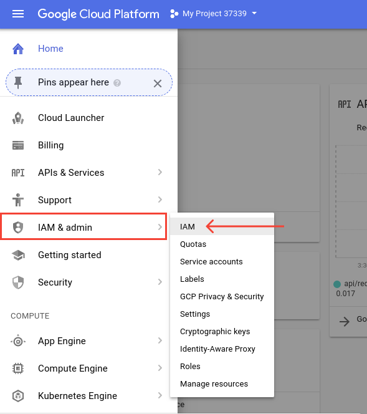Click the Kubernetes Engine hexagon icon
This screenshot has width=367, height=414.
(18, 396)
